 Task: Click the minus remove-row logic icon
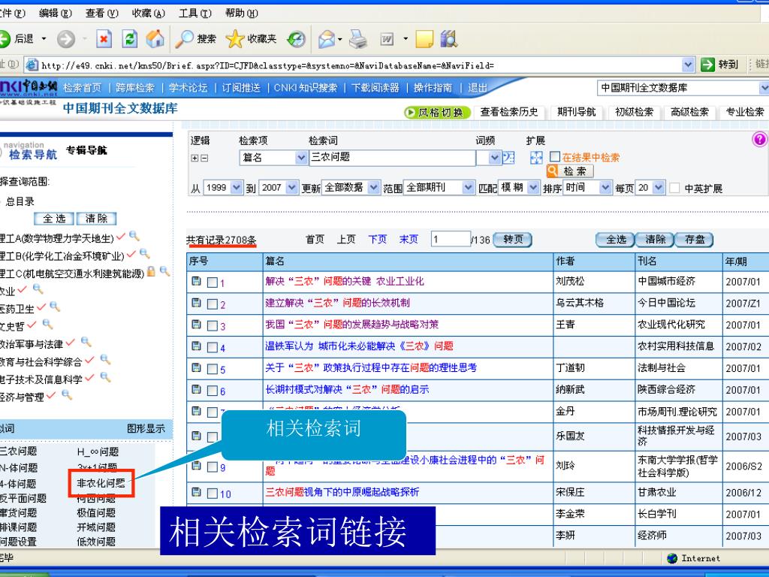(x=204, y=158)
